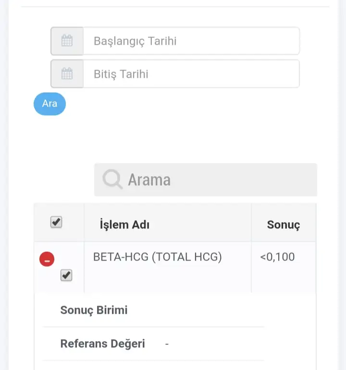Focus the Bitiş Tarihi date field
346x370 pixels.
tap(191, 74)
